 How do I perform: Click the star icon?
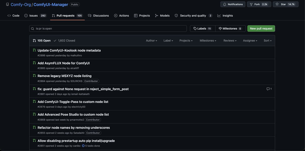click(x=277, y=4)
